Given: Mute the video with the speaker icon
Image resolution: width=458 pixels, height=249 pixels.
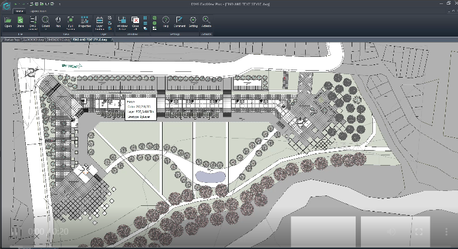Looking at the screenshot, I should click(391, 232).
